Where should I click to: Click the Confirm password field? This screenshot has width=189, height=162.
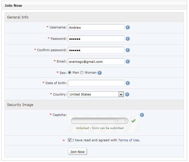pyautogui.click(x=96, y=50)
